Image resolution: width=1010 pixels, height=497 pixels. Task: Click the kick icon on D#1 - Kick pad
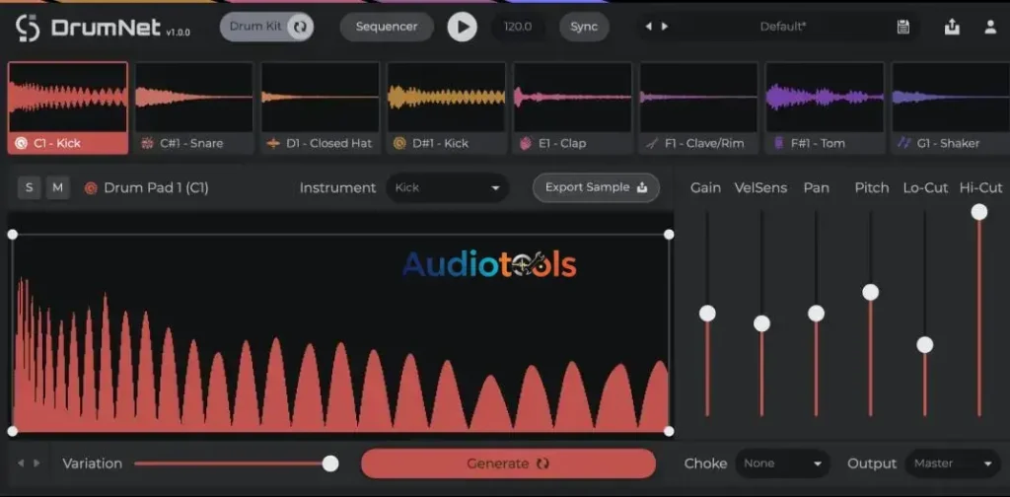pos(399,144)
